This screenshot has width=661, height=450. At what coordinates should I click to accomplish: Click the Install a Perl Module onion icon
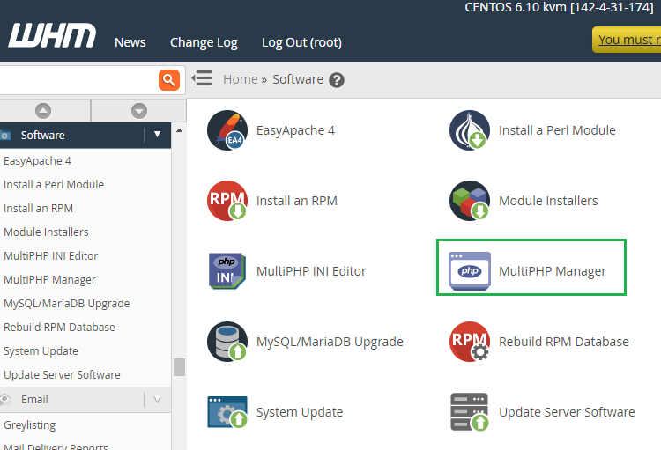[x=470, y=130]
